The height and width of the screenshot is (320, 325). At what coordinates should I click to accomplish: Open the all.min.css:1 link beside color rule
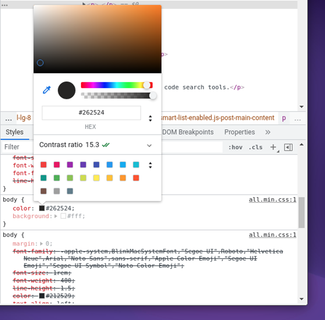273,200
